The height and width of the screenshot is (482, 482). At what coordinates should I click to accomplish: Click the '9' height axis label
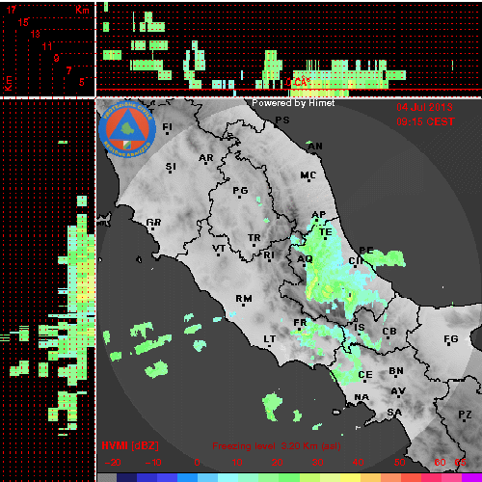tap(57, 58)
